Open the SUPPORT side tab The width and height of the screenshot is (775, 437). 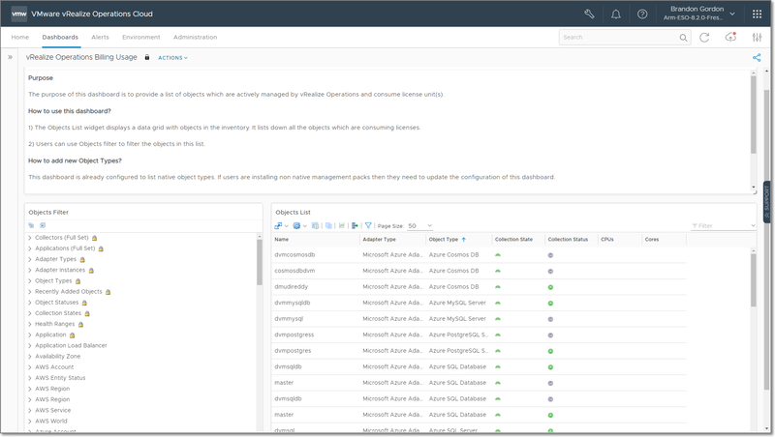click(766, 202)
